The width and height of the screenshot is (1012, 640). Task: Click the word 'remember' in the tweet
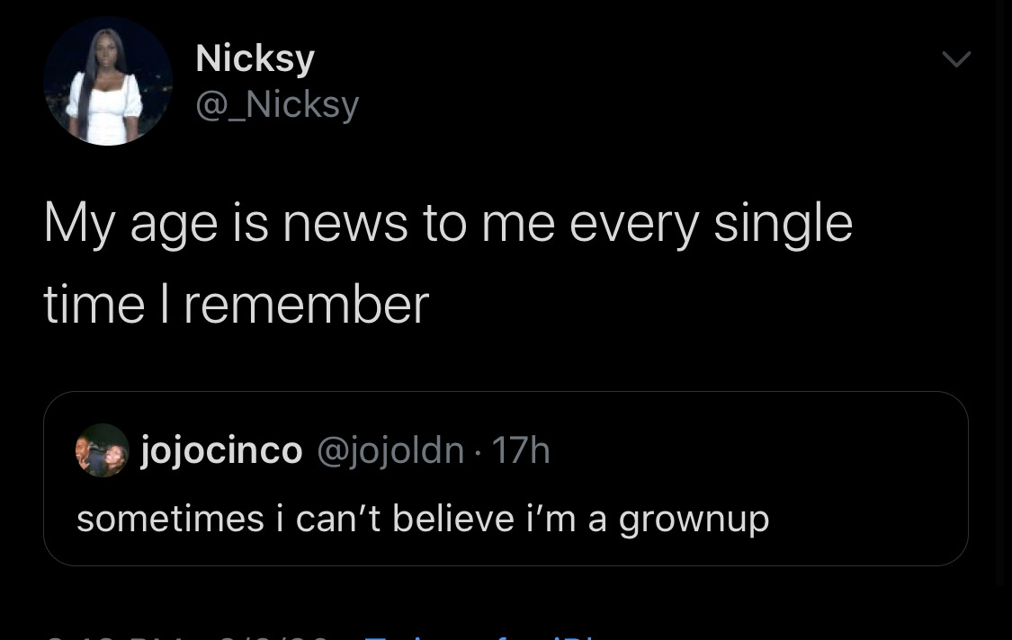pyautogui.click(x=306, y=304)
